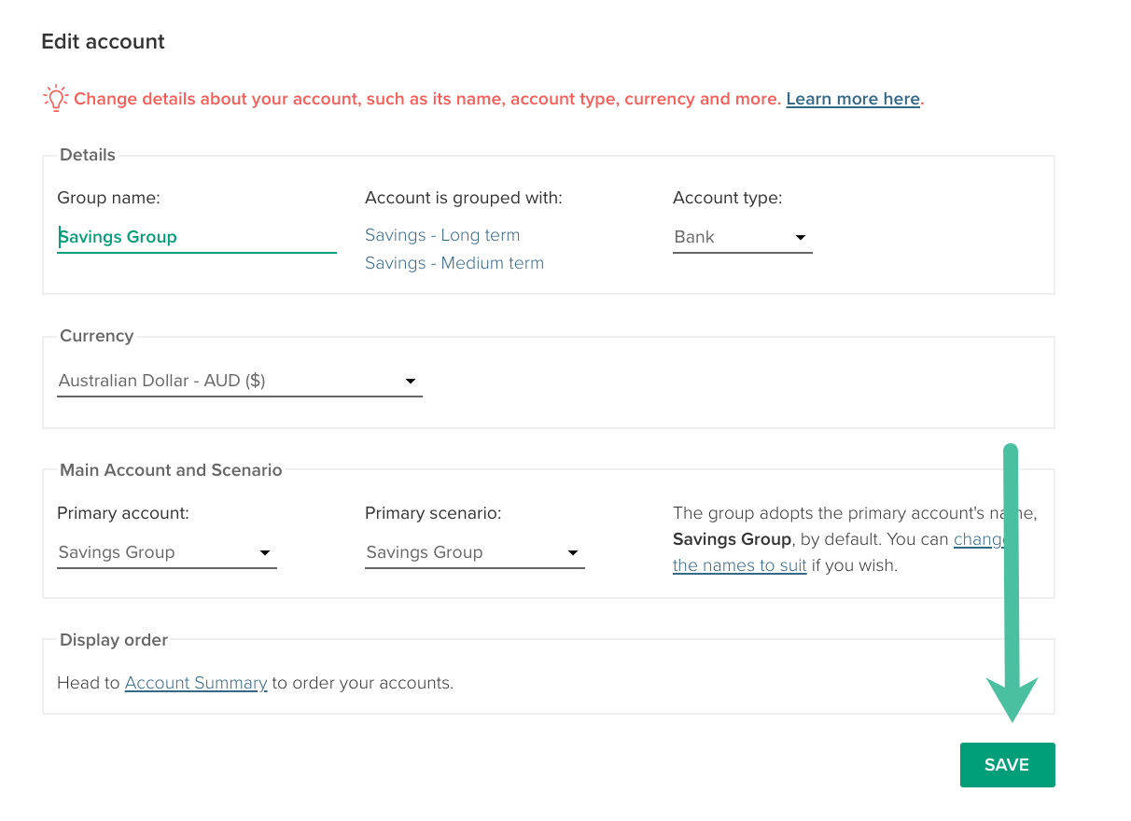The height and width of the screenshot is (821, 1131).
Task: Expand the Primary account dropdown
Action: click(154, 552)
